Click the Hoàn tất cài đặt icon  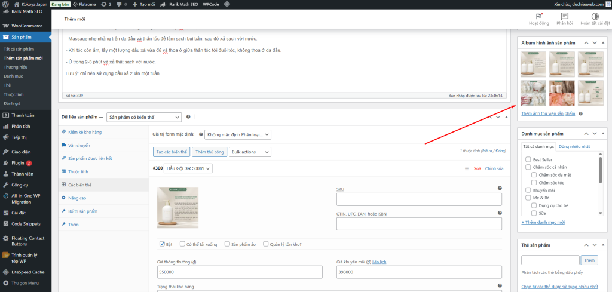point(595,16)
